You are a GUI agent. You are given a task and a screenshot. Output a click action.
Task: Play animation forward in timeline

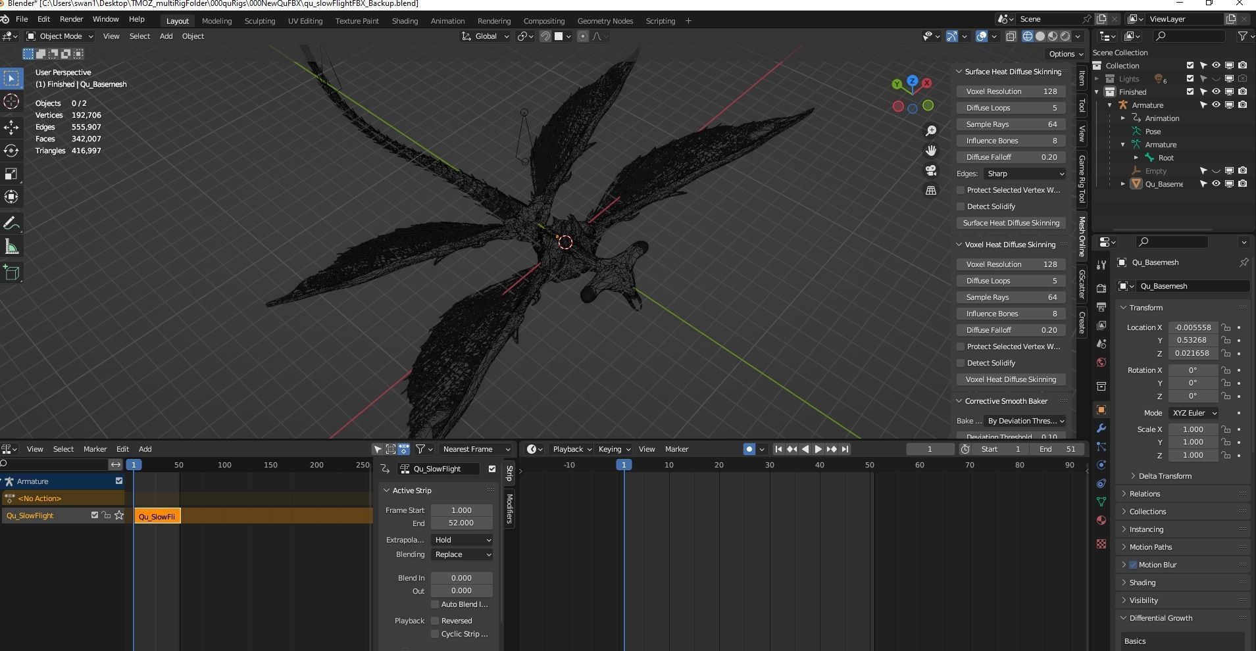tap(818, 449)
